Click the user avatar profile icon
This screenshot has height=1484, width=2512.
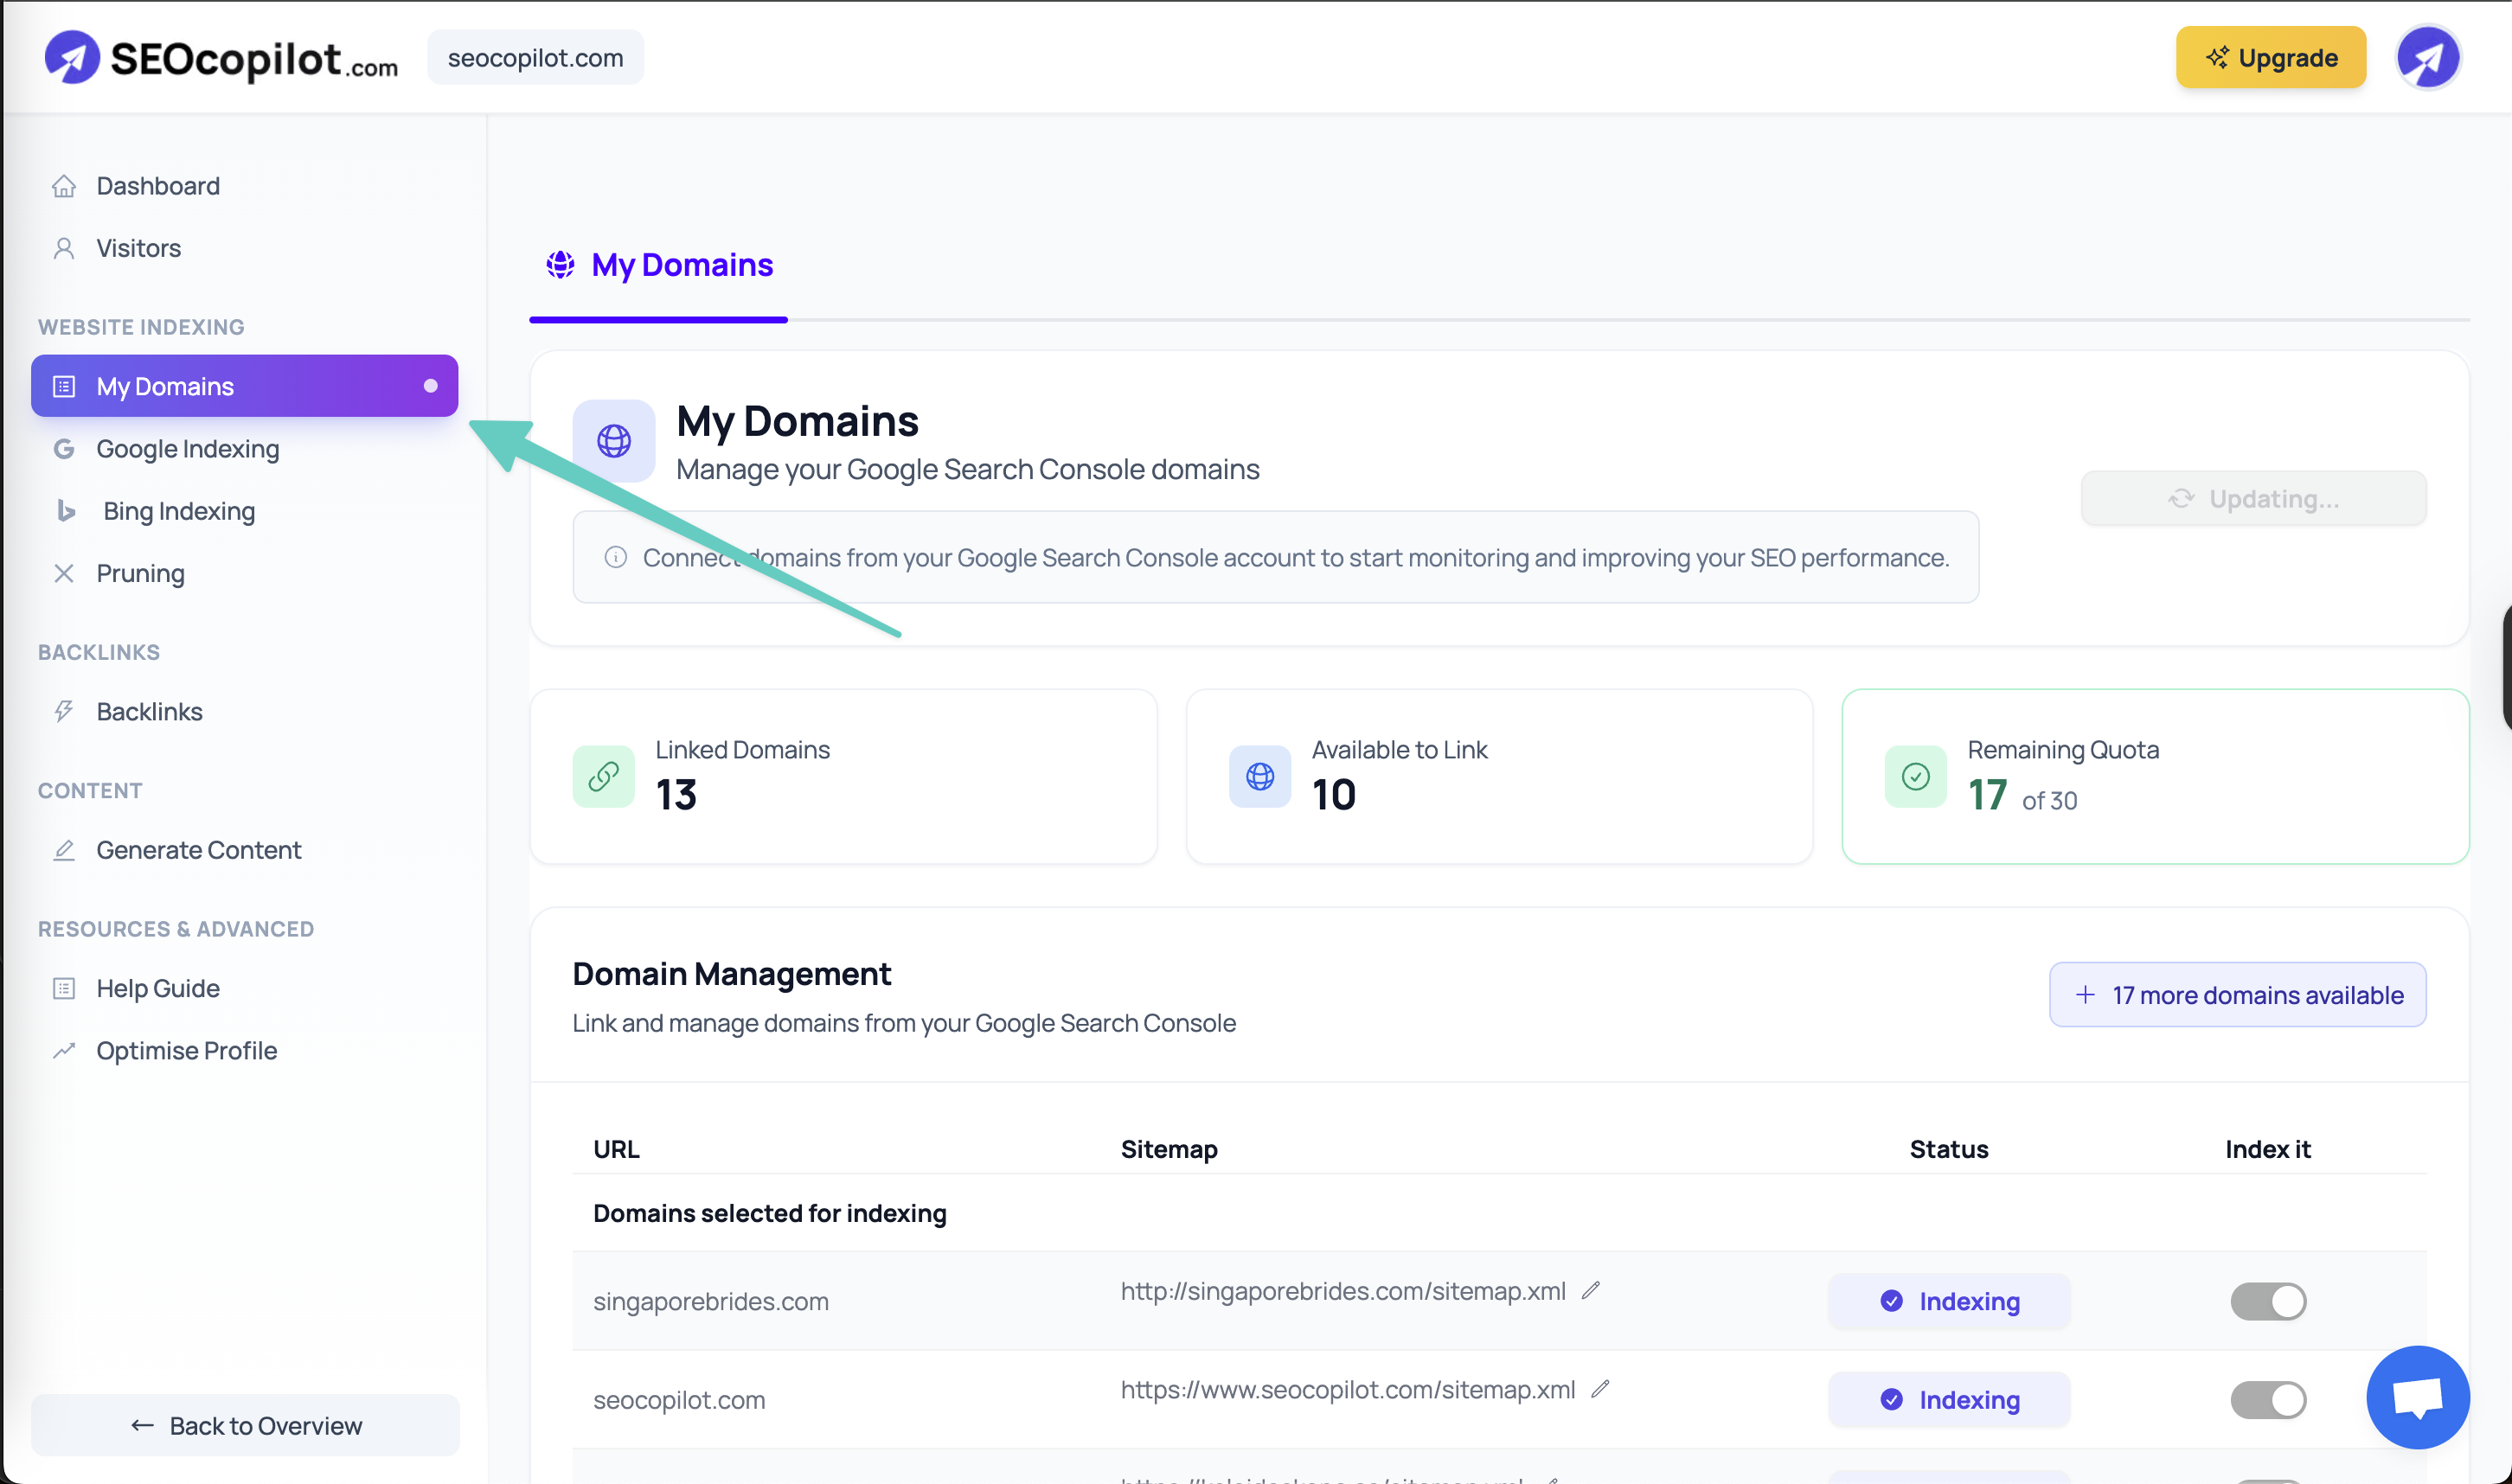(2428, 58)
